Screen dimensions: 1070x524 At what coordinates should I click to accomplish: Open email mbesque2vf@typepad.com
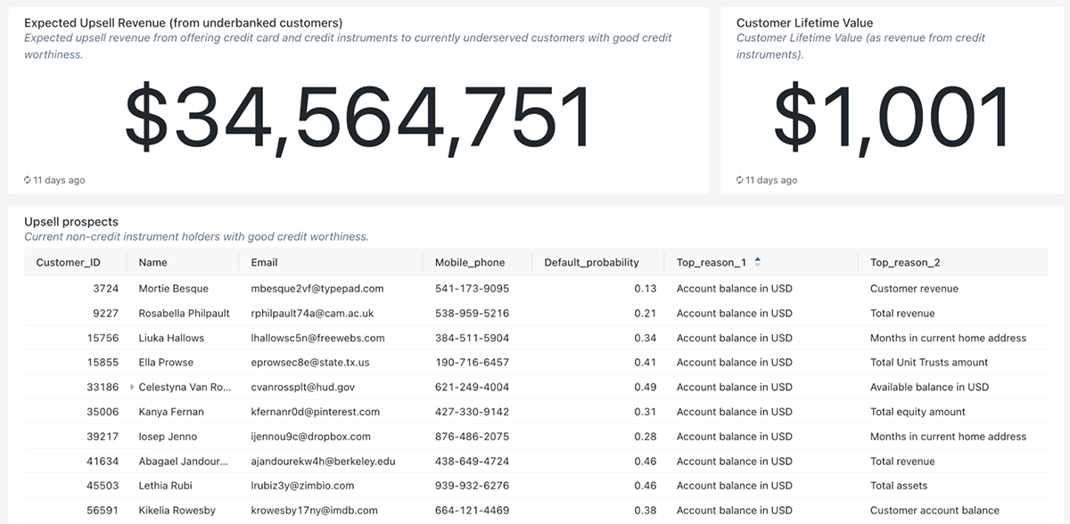(x=317, y=289)
